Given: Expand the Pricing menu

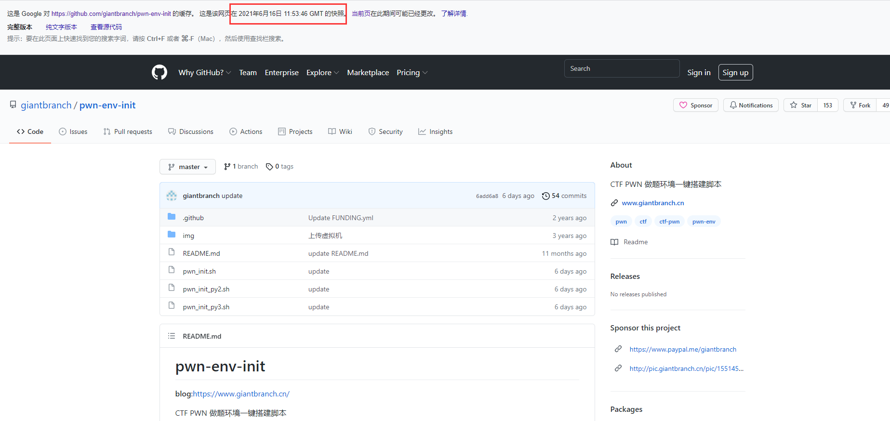Looking at the screenshot, I should 412,72.
